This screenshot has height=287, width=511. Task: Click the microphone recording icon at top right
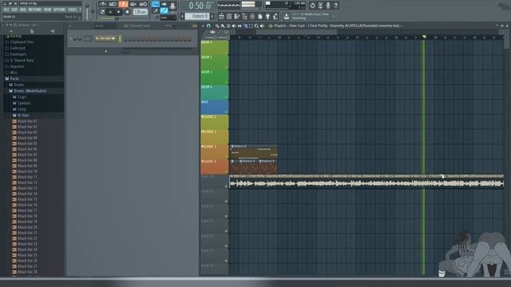pyautogui.click(x=328, y=6)
